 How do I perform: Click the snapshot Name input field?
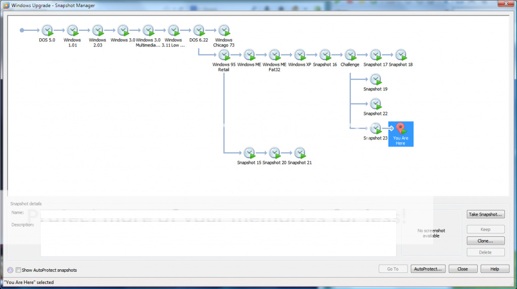(x=218, y=213)
